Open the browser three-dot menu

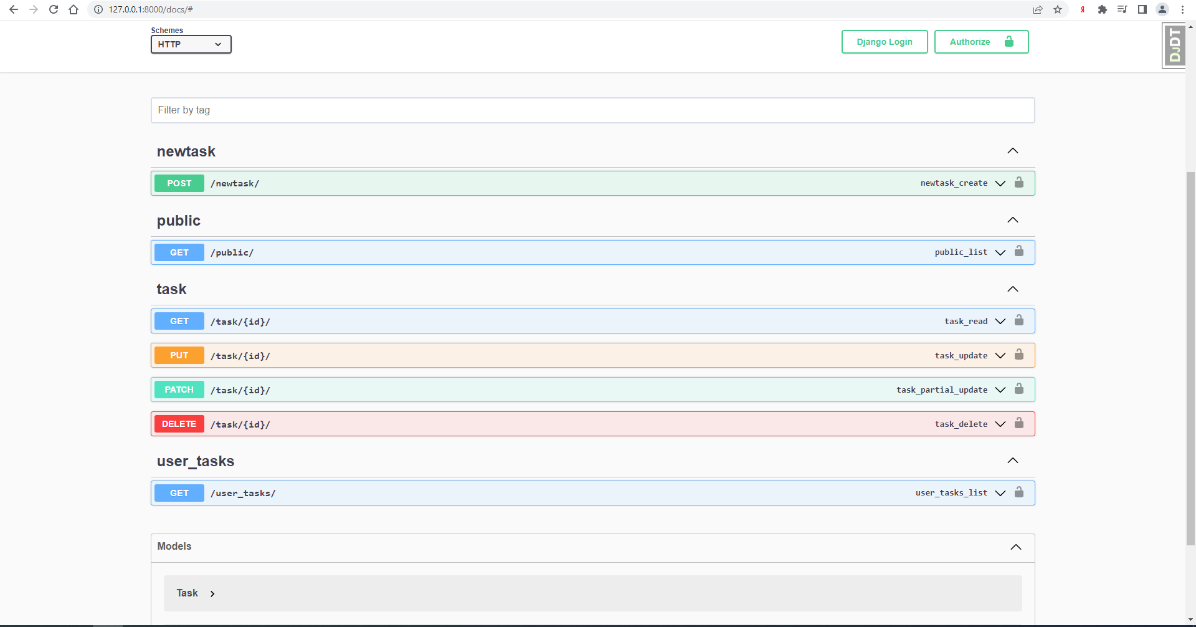(x=1182, y=9)
